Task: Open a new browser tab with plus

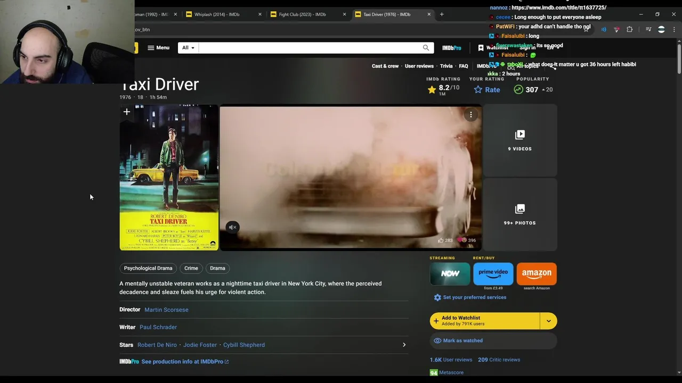Action: (x=442, y=14)
